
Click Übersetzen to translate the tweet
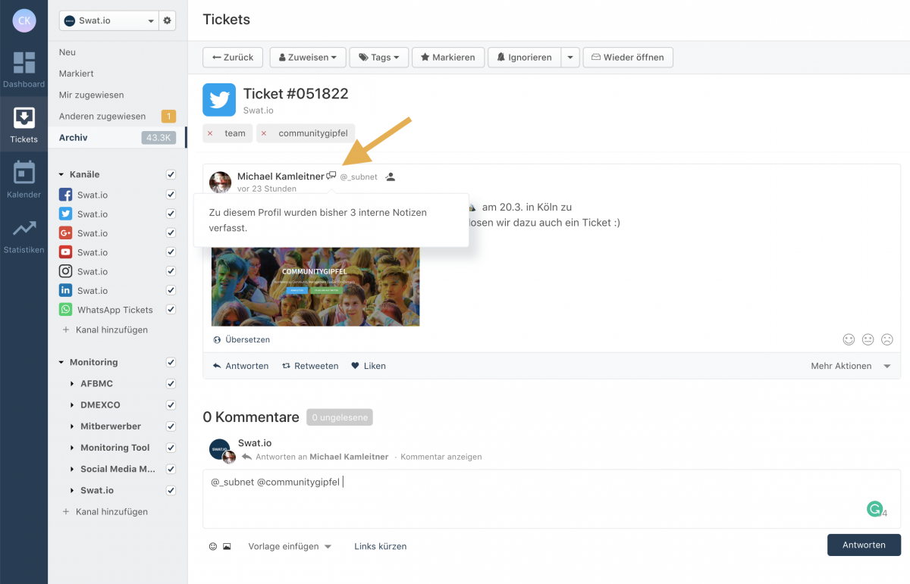(x=242, y=340)
